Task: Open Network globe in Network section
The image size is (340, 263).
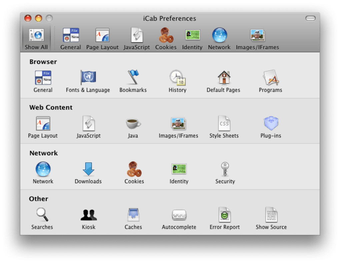Action: pyautogui.click(x=43, y=173)
